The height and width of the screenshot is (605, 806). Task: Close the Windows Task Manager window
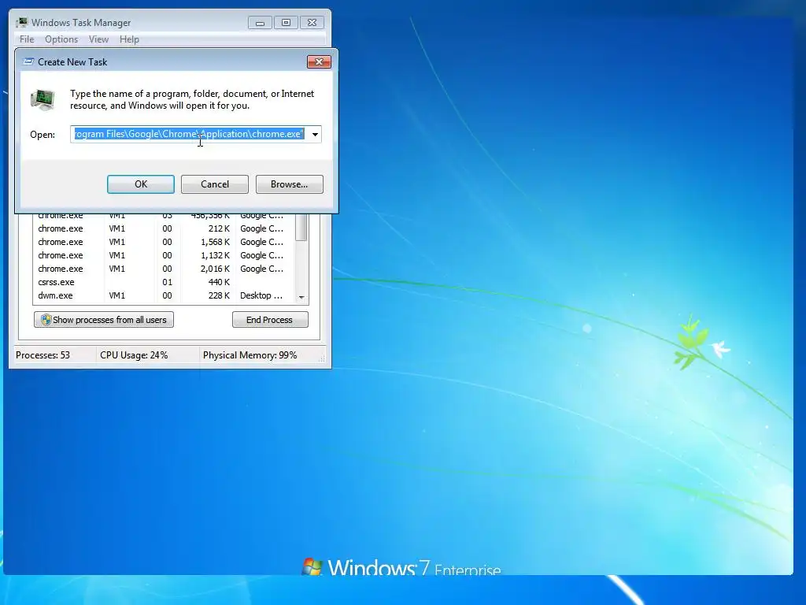click(312, 23)
